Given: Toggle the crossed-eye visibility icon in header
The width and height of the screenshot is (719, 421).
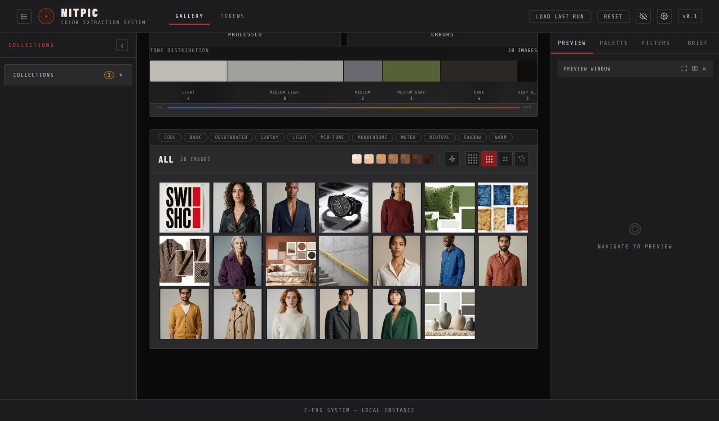Looking at the screenshot, I should (x=643, y=16).
